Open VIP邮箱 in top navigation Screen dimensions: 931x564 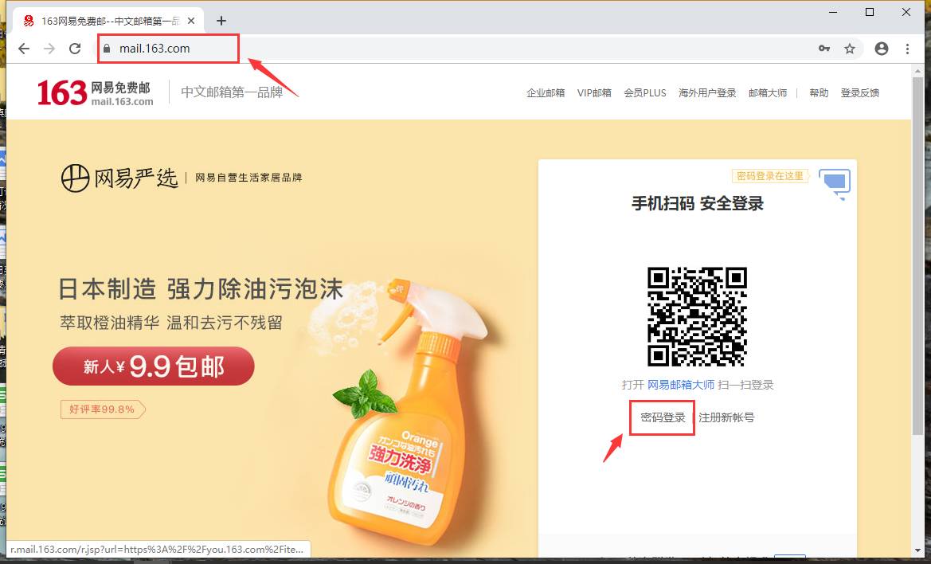pos(594,93)
